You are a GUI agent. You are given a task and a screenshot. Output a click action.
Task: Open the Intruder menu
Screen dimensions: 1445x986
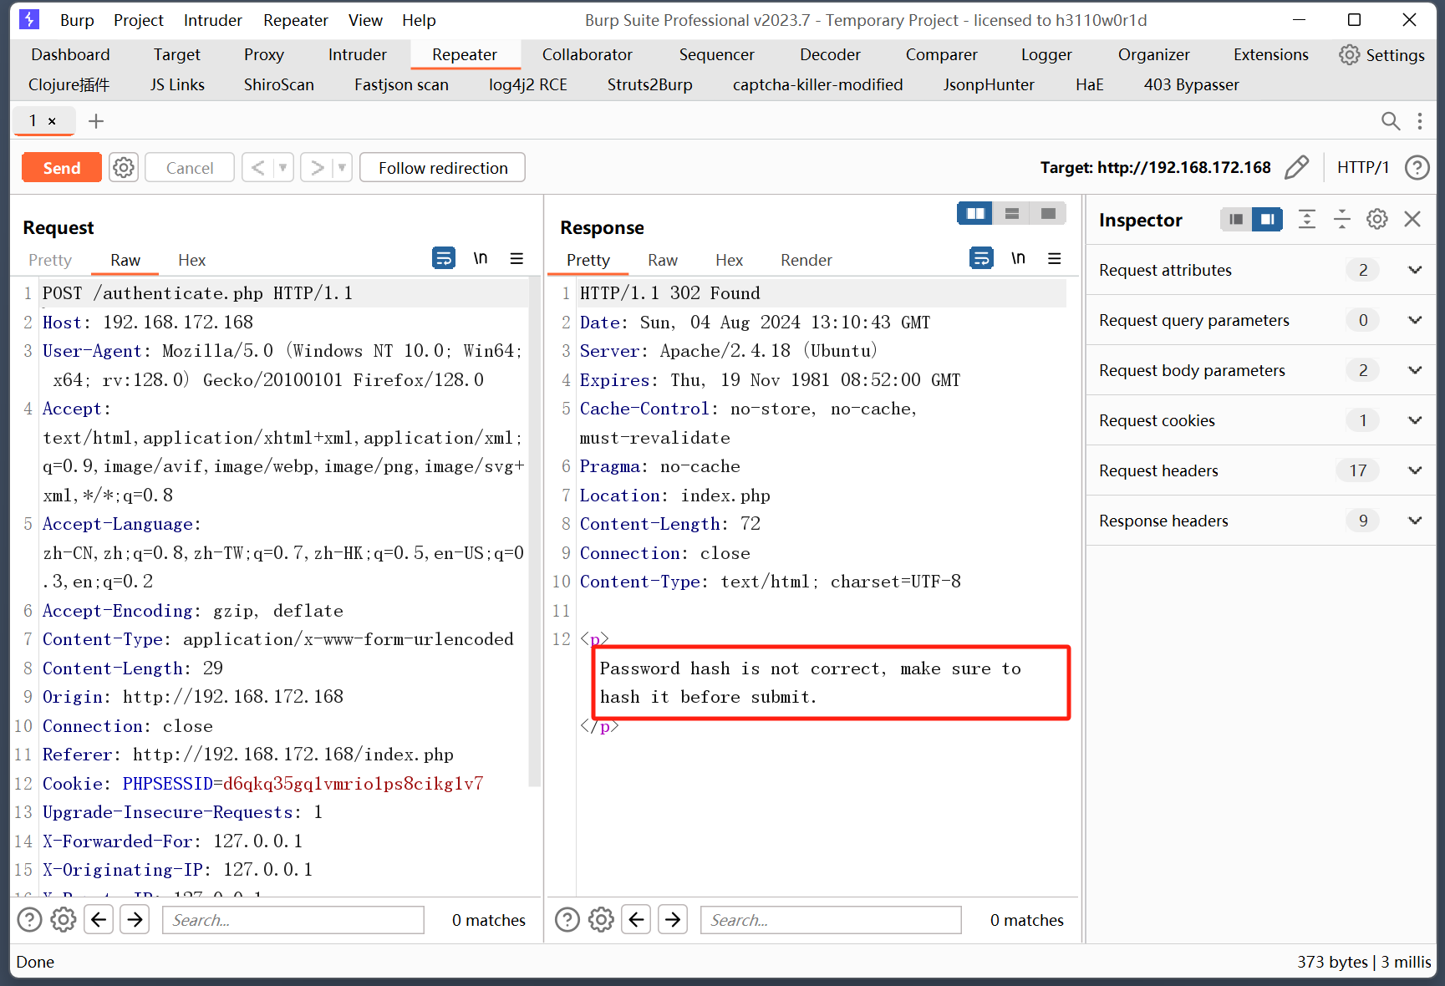pos(212,20)
